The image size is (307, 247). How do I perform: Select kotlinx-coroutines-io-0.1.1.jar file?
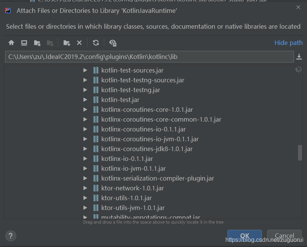[x=143, y=129]
